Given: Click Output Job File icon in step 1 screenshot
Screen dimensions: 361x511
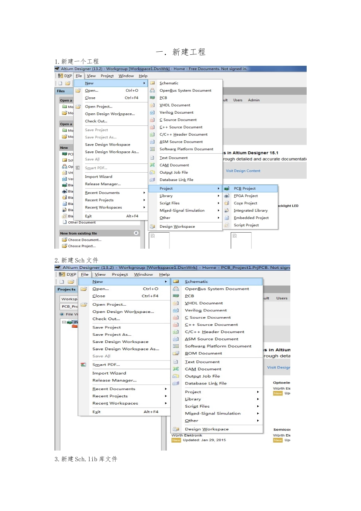Looking at the screenshot, I should pos(152,172).
